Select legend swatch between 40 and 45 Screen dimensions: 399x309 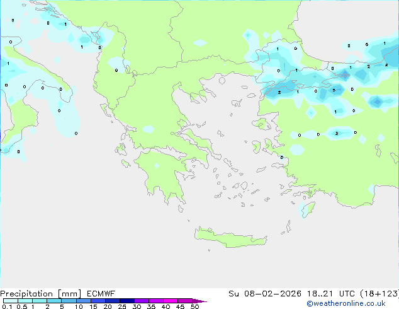pos(171,301)
